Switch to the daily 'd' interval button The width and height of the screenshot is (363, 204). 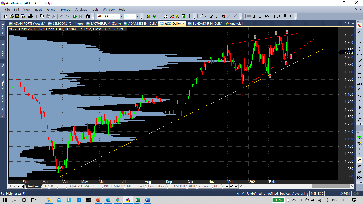tap(360, 160)
